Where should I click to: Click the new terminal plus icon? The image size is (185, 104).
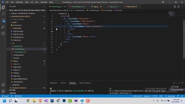pyautogui.click(x=174, y=83)
